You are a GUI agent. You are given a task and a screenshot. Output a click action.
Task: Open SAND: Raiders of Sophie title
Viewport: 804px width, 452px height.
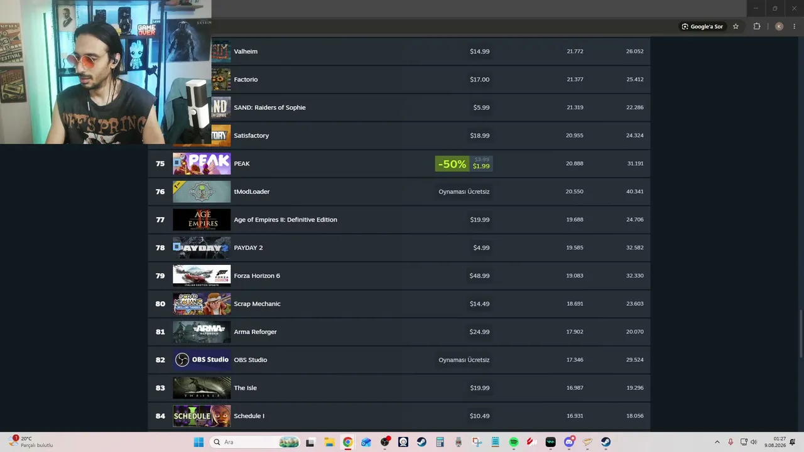pyautogui.click(x=269, y=107)
